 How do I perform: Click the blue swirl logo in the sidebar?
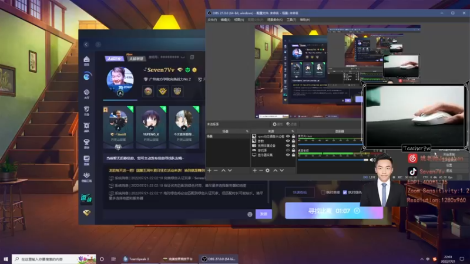(x=86, y=77)
